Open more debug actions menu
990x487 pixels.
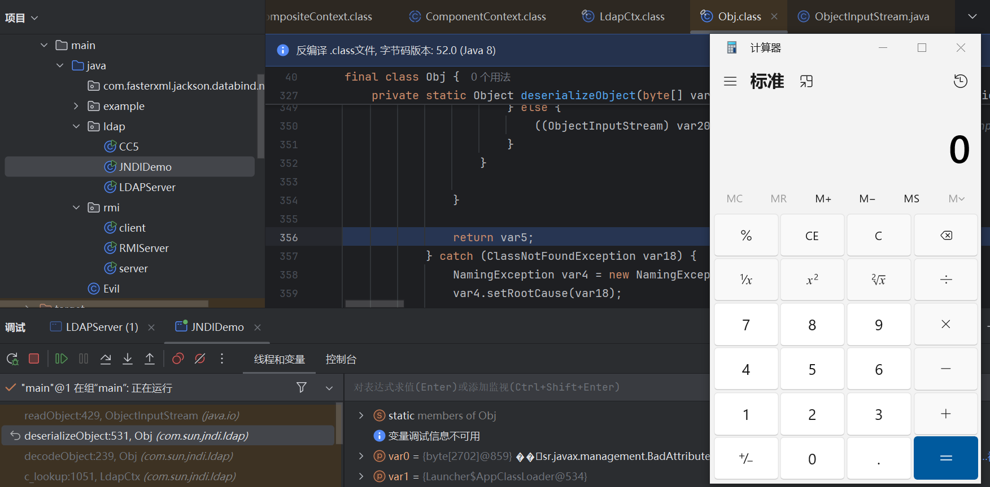pyautogui.click(x=222, y=358)
